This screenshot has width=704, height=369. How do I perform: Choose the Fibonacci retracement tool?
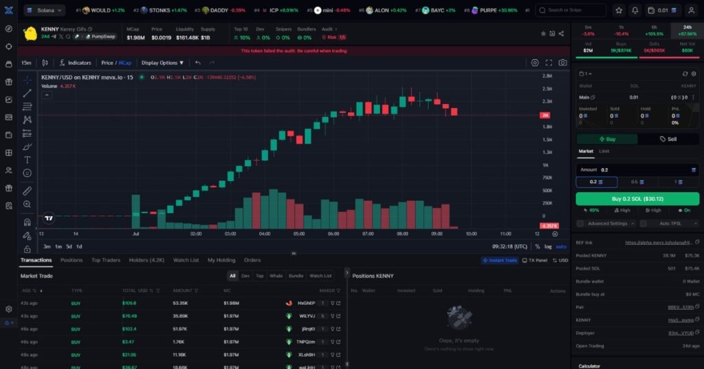point(27,107)
